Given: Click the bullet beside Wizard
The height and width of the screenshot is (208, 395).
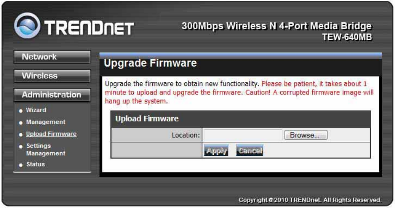Looking at the screenshot, I should [21, 111].
